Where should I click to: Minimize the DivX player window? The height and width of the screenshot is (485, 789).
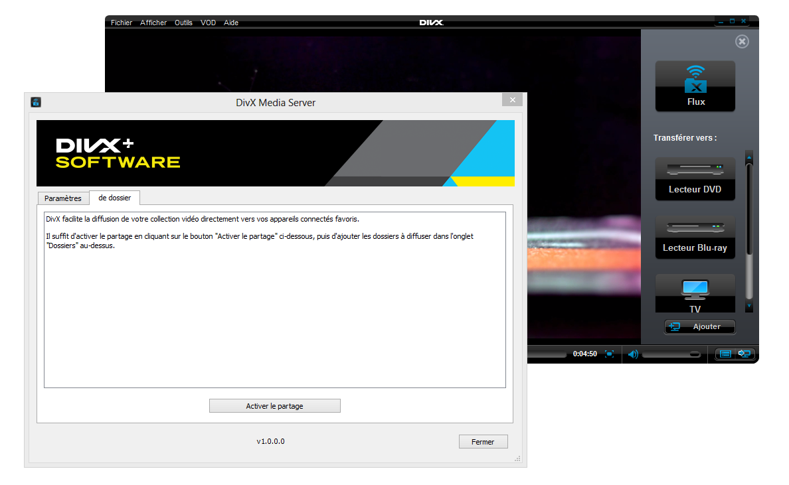pos(721,21)
